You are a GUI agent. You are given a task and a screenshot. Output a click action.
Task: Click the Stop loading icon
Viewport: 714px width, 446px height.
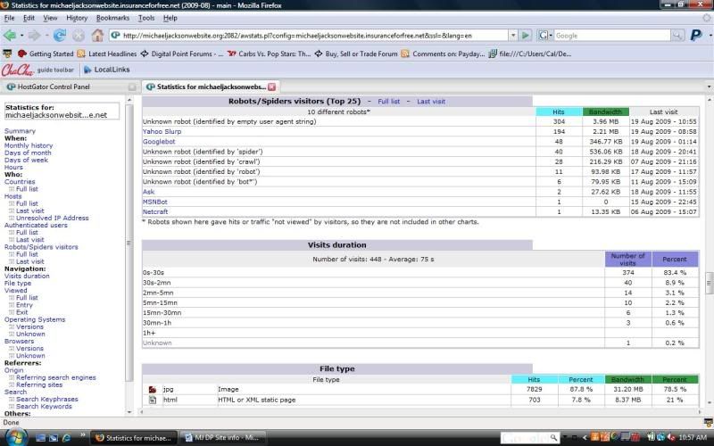point(79,36)
